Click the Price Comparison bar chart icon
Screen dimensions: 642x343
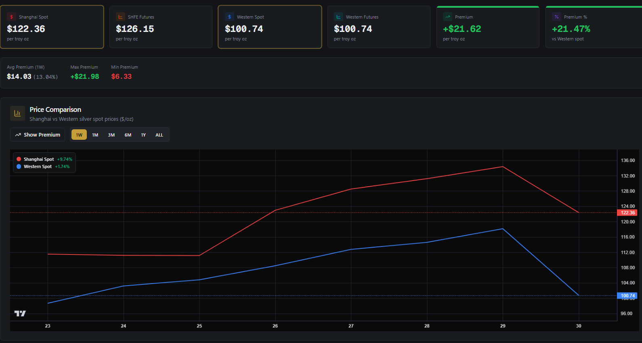point(17,114)
